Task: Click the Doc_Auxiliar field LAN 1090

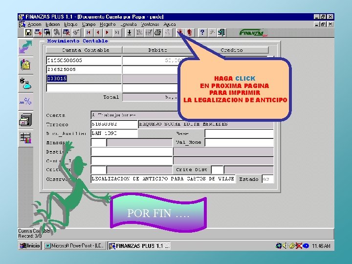Action: click(114, 133)
